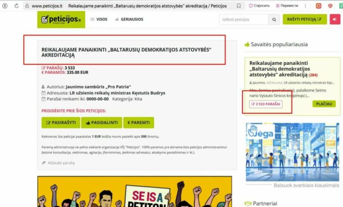Image resolution: width=343 pixels, height=207 pixels.
Task: Focus the Ieškoti peticijos search field
Action: pyautogui.click(x=244, y=19)
